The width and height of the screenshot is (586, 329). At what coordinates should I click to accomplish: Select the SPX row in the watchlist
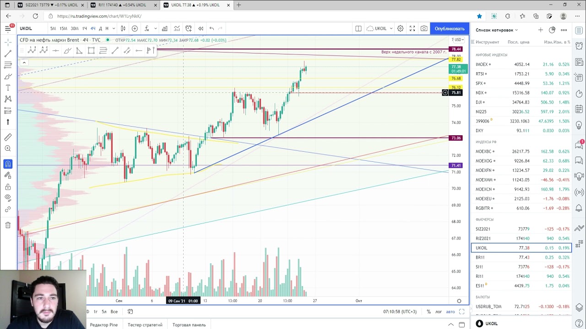[x=521, y=83]
